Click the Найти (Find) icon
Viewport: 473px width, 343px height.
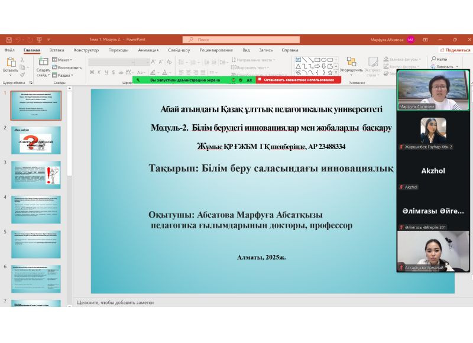433,59
